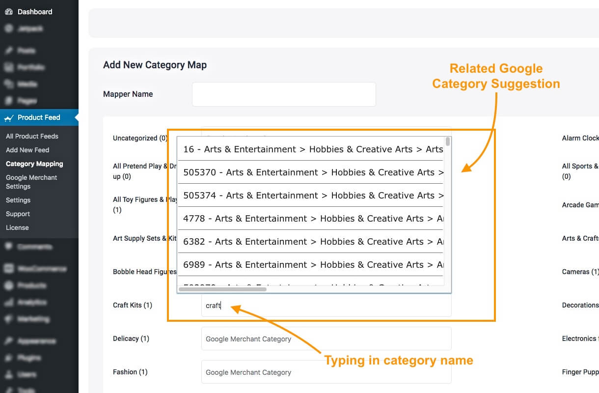Choose suggestion 16 - Arts & Entertainment
This screenshot has height=393, width=599.
[310, 149]
